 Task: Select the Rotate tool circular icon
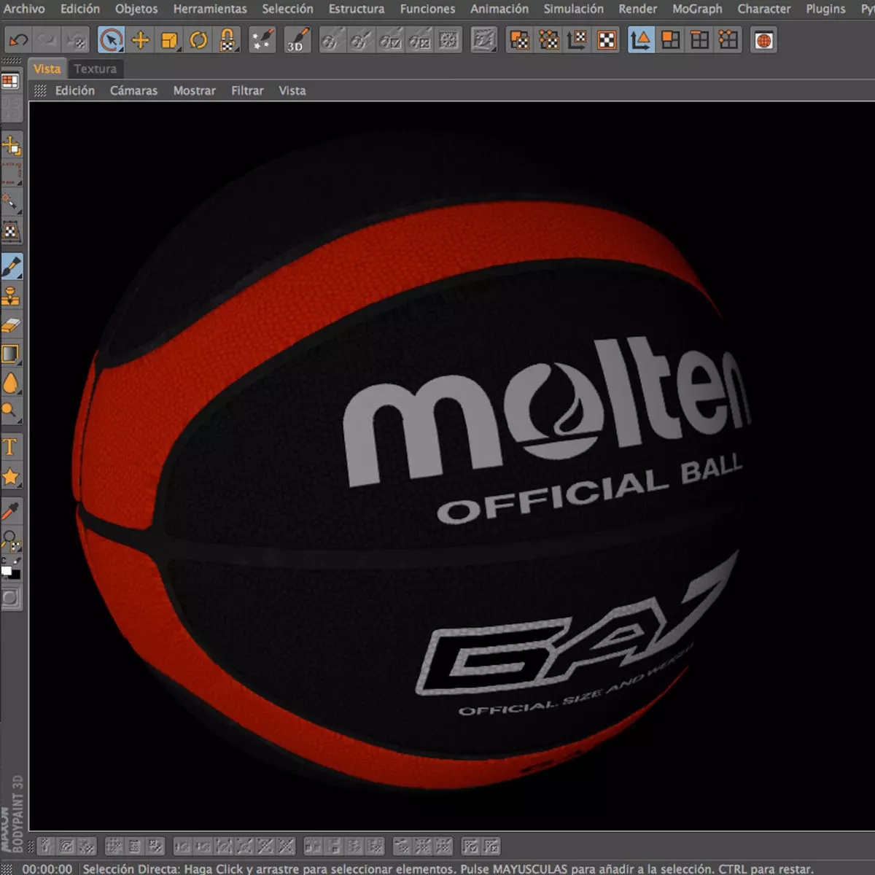tap(198, 40)
